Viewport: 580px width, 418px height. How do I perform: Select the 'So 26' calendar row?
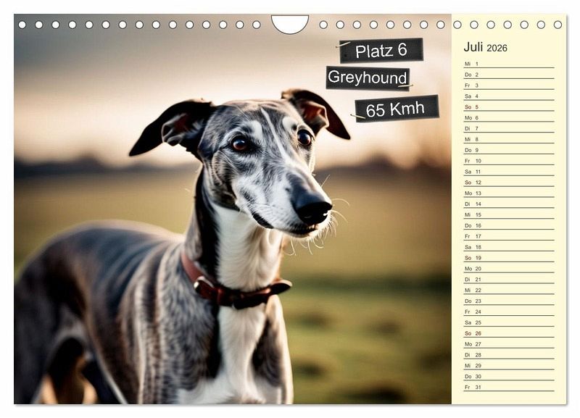[x=509, y=333]
